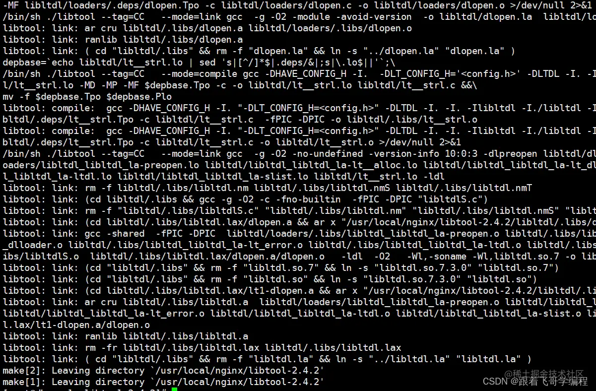Viewport: 596px width, 391px height.
Task: Select the make[1] Leaving directory line
Action: pos(163,382)
